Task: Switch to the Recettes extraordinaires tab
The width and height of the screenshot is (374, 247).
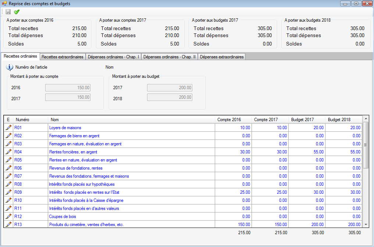Action: tap(63, 57)
